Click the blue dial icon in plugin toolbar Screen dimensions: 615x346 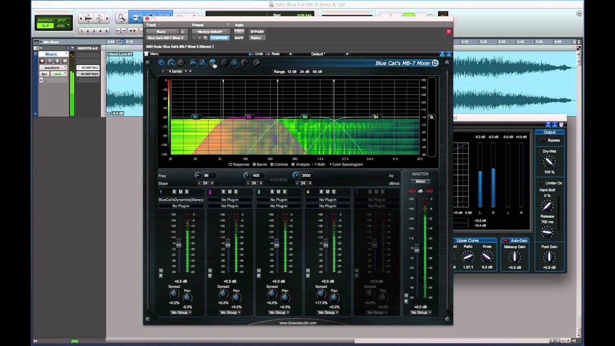tap(171, 63)
